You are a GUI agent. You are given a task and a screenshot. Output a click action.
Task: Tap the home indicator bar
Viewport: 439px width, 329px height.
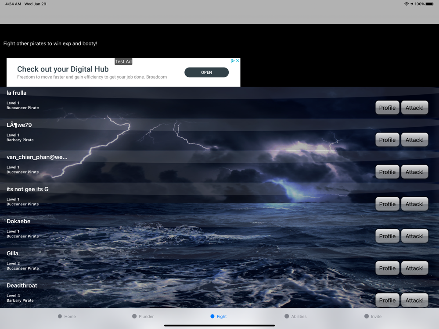coord(219,325)
